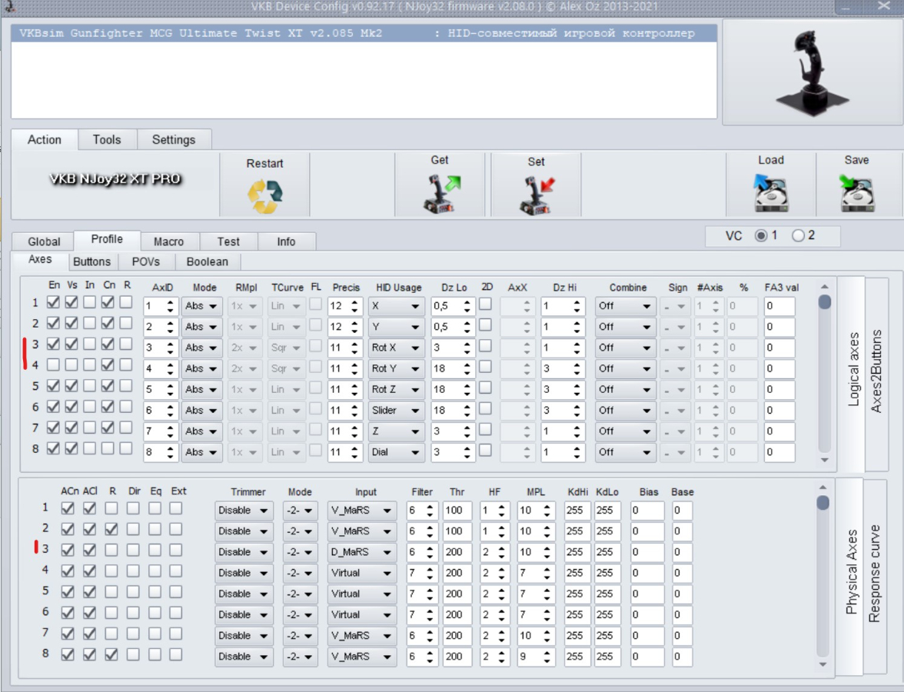Click the VKB NJoy32 XT PRO logo

click(x=115, y=178)
